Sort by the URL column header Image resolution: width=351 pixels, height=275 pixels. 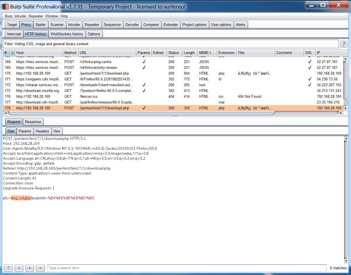[107, 53]
